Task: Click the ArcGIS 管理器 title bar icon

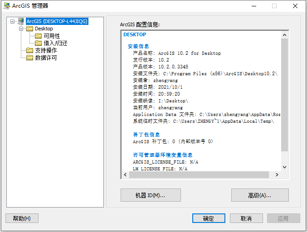Action: point(6,6)
